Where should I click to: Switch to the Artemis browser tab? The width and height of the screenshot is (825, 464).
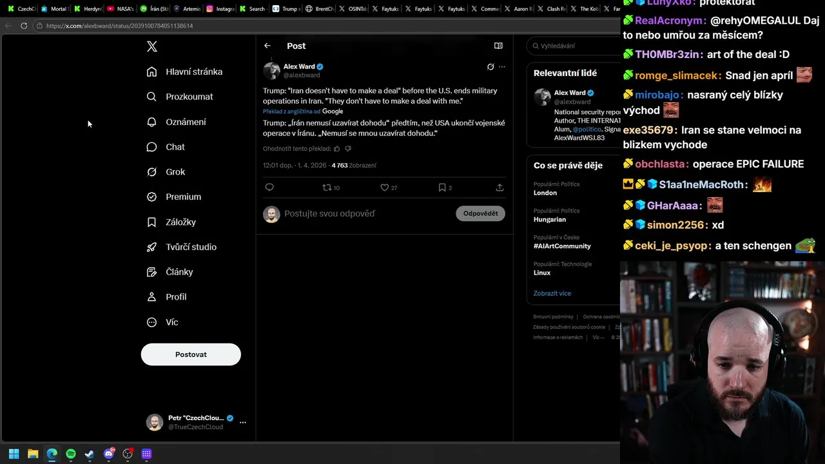pos(187,9)
